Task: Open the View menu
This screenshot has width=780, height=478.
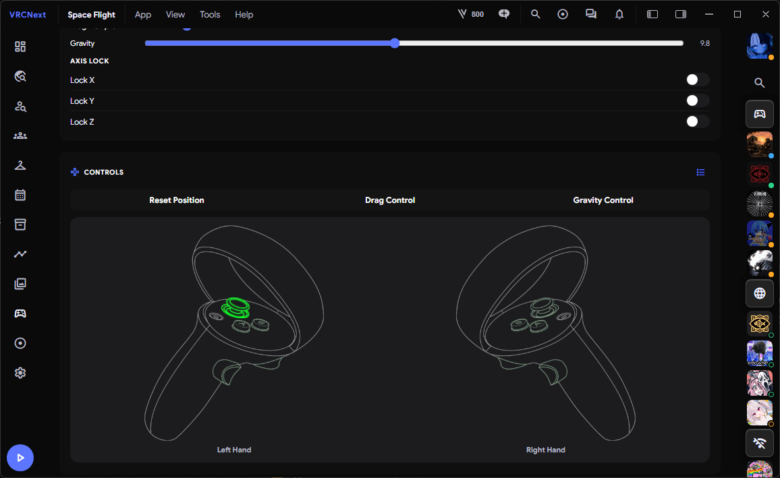Action: tap(175, 14)
